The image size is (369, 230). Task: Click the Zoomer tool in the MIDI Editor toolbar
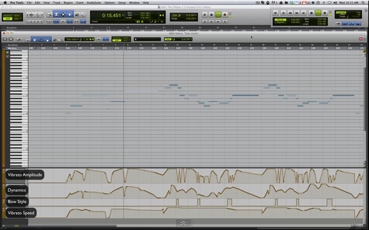27,40
